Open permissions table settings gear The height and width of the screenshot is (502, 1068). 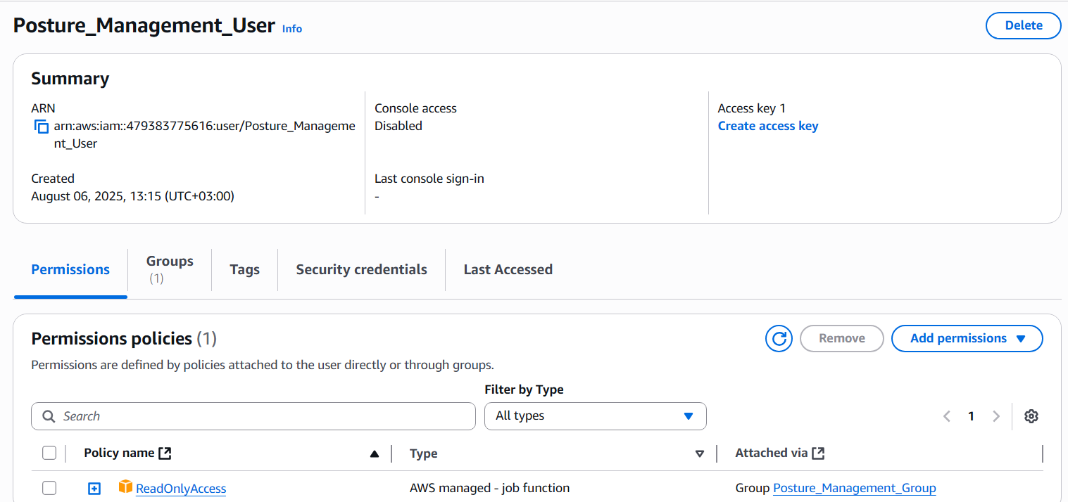pos(1031,416)
